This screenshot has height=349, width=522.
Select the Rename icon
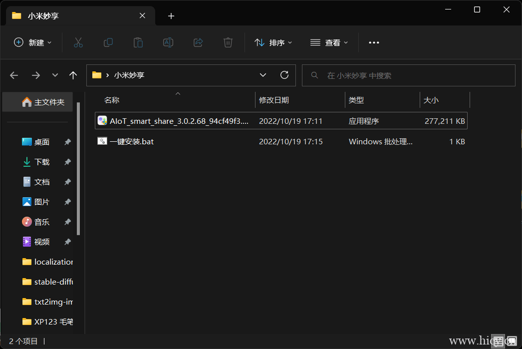point(168,42)
